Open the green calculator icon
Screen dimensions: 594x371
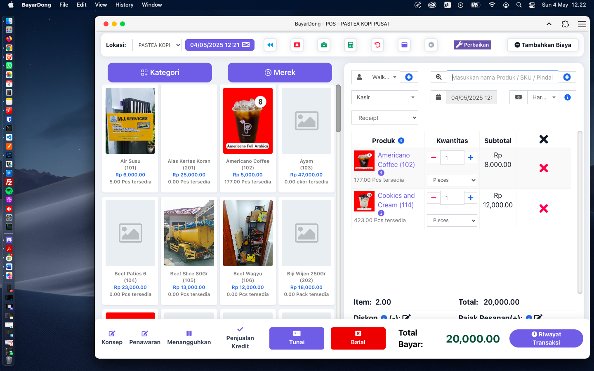351,45
